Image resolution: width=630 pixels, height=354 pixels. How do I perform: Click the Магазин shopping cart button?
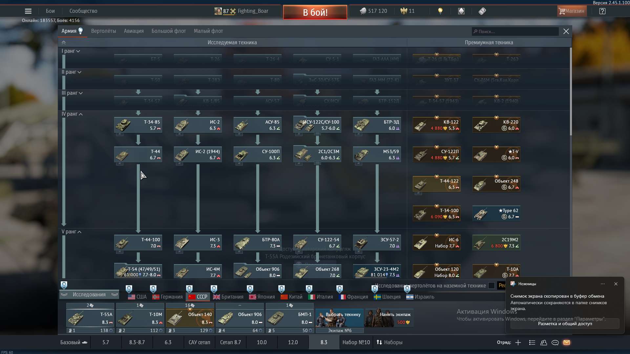tap(572, 11)
